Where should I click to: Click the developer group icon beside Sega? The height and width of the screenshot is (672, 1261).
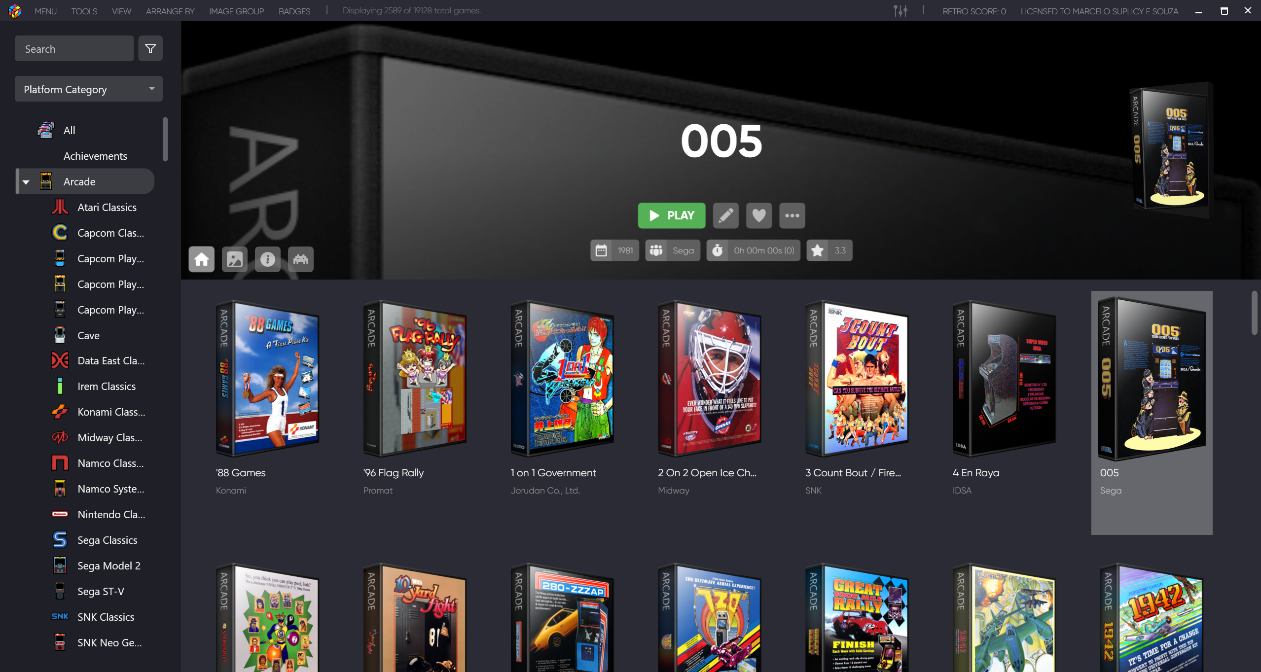(x=656, y=250)
